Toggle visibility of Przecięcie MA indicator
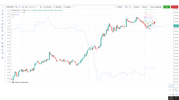This screenshot has width=179, height=100. point(24,12)
